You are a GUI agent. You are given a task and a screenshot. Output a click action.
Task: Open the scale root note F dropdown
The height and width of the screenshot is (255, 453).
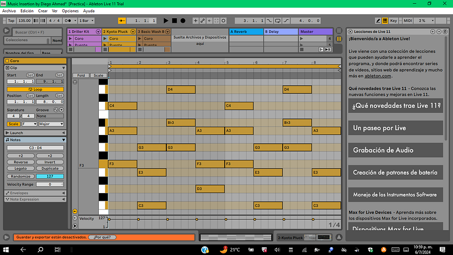tap(29, 124)
